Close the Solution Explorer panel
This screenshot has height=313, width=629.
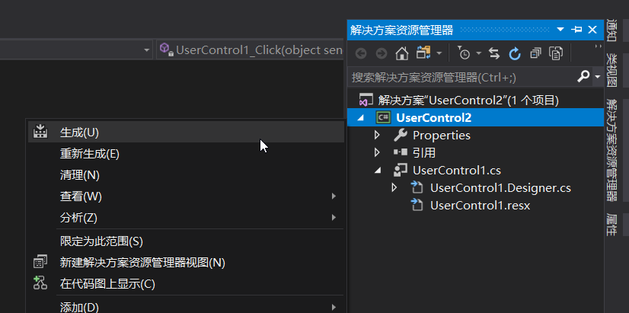tap(592, 29)
